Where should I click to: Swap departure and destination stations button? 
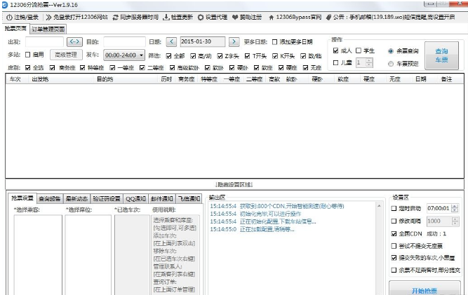74,42
